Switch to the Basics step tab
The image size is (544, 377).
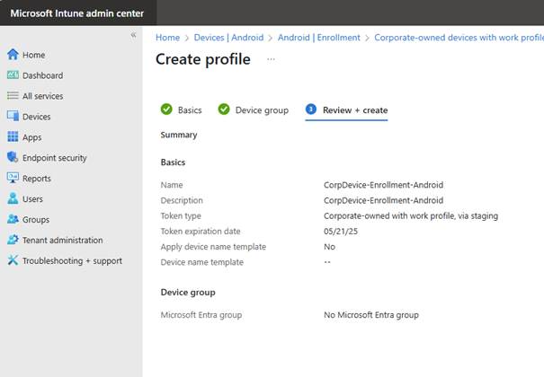pyautogui.click(x=181, y=110)
